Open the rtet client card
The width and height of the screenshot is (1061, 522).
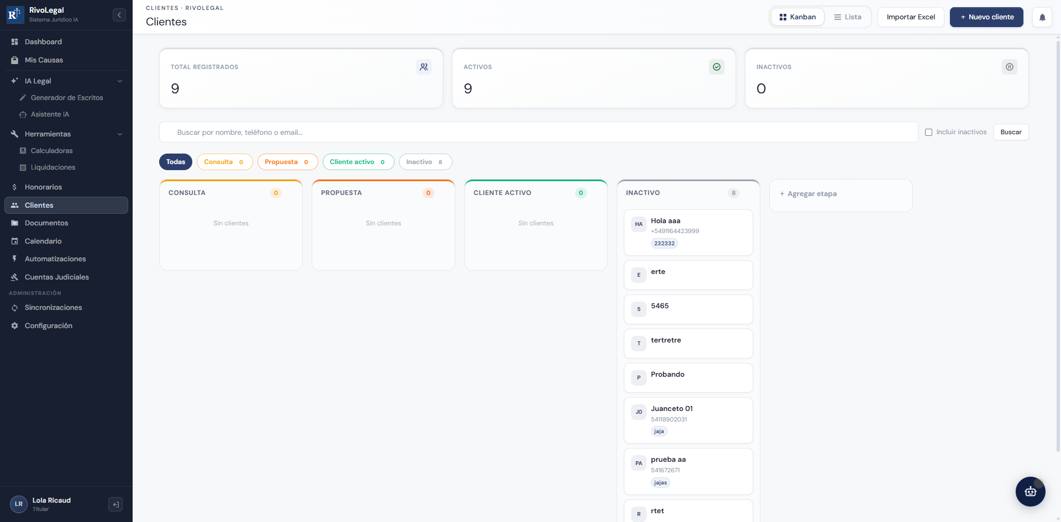(x=689, y=511)
